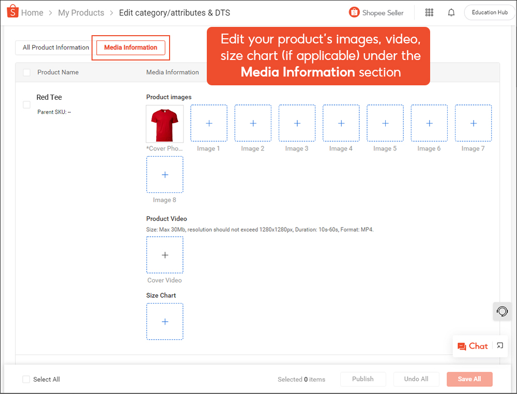Go to Home breadcrumb

coord(32,12)
